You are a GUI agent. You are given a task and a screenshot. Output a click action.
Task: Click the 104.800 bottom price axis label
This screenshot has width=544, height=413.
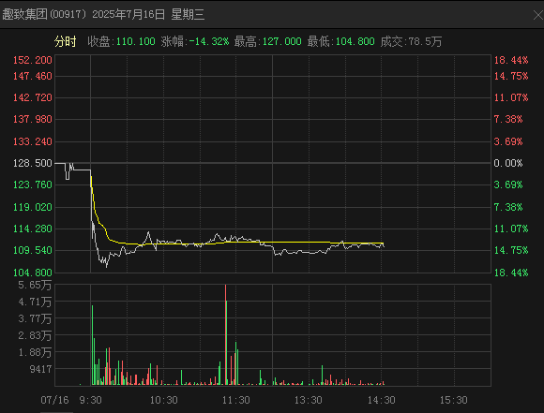(33, 273)
